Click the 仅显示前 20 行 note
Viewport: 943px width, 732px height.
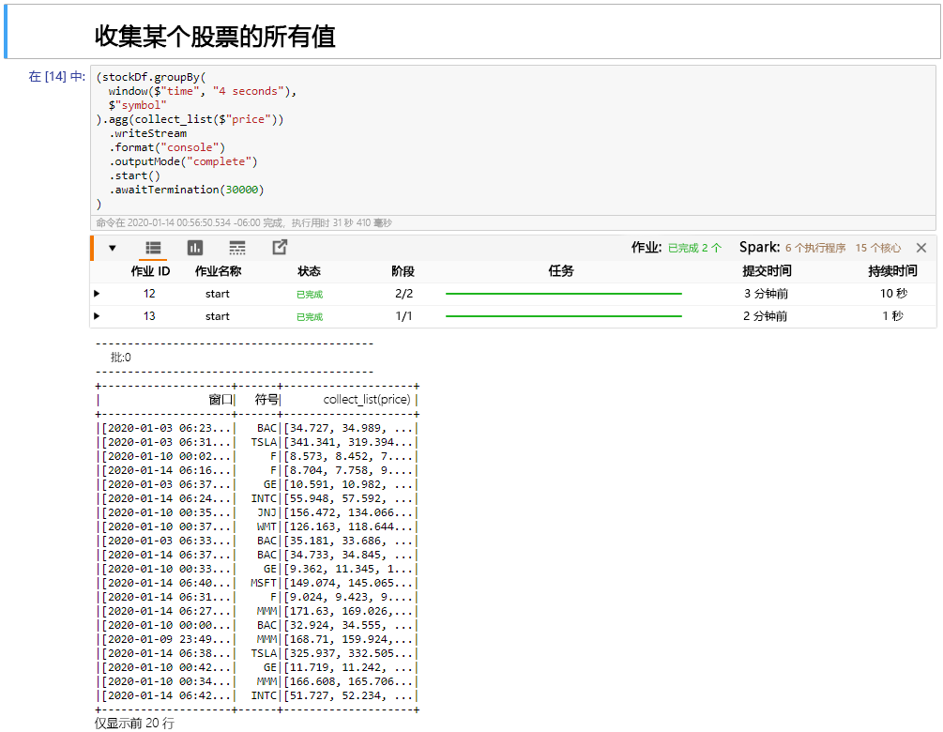tap(134, 723)
